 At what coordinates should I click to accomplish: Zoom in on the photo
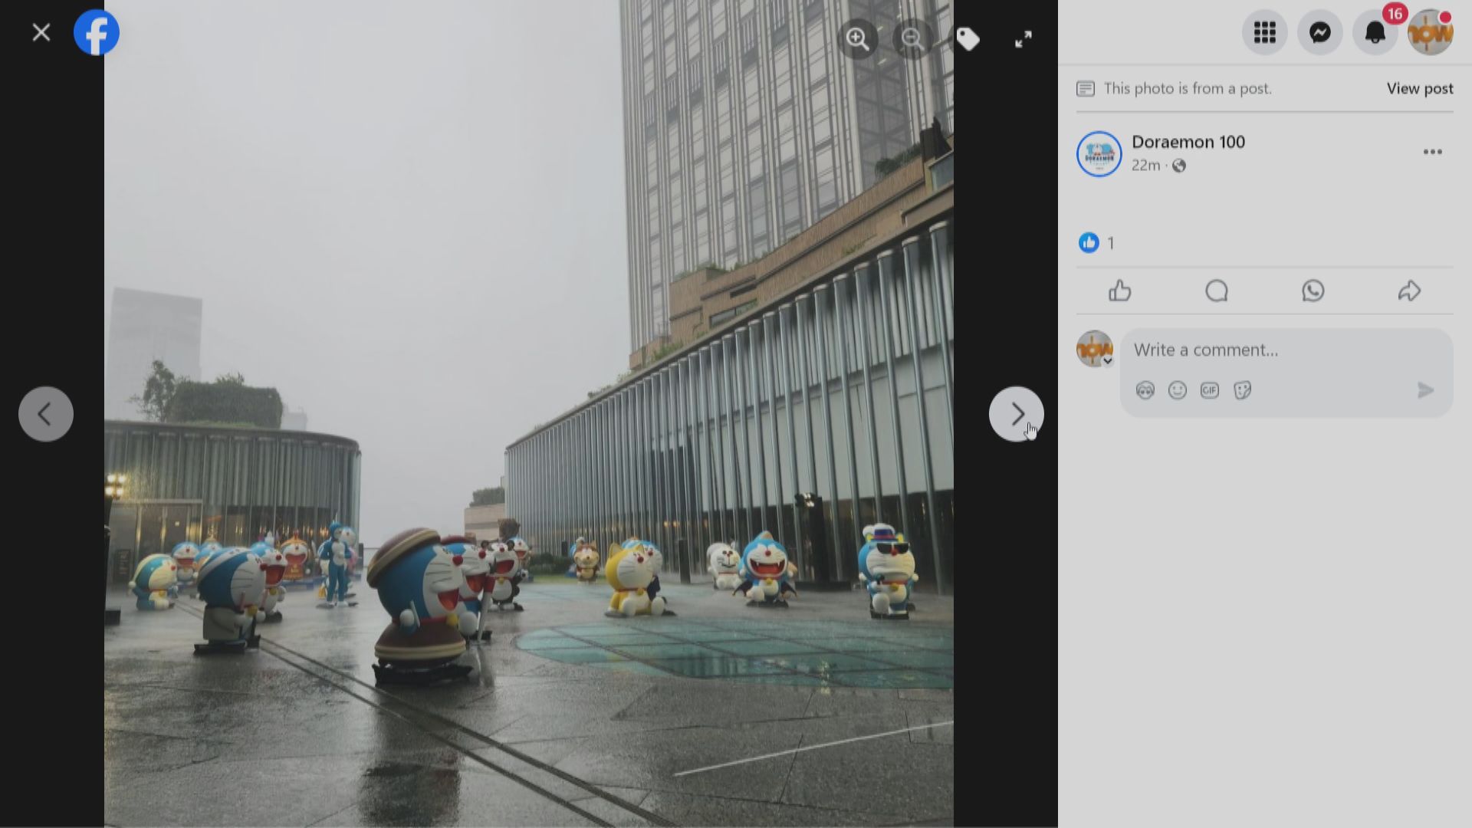click(x=857, y=38)
